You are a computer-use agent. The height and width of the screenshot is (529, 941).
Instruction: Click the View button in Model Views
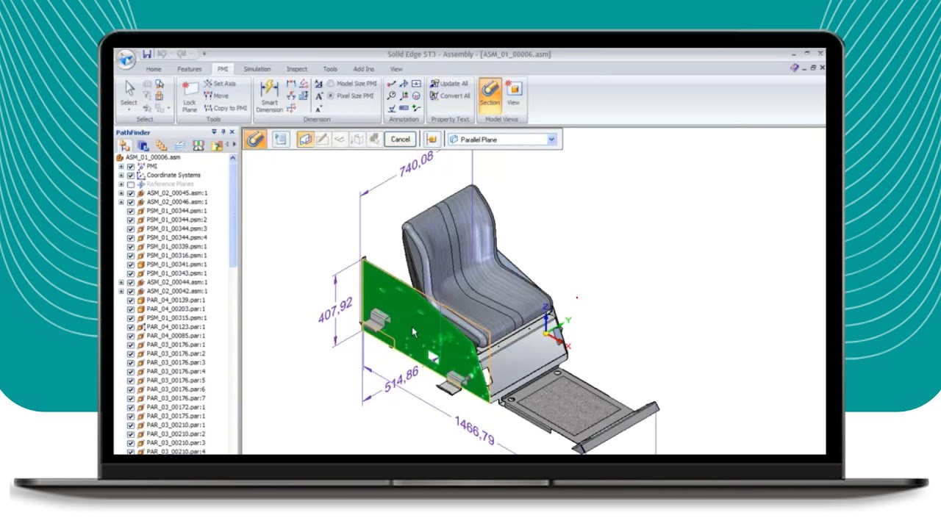pos(513,93)
